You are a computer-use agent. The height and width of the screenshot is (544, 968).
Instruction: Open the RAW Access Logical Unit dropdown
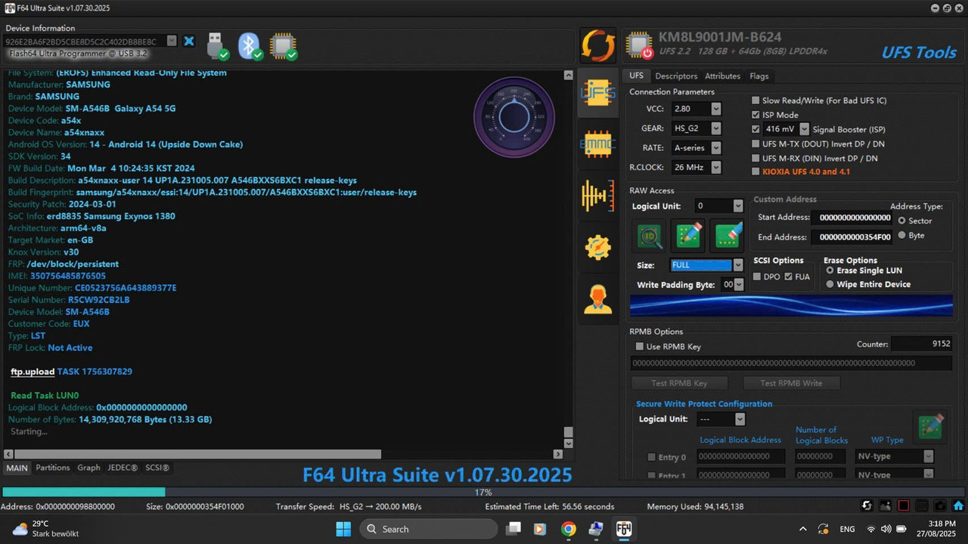click(x=738, y=206)
